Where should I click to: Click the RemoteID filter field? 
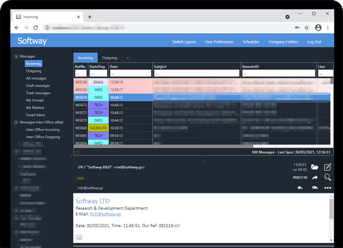click(278, 73)
